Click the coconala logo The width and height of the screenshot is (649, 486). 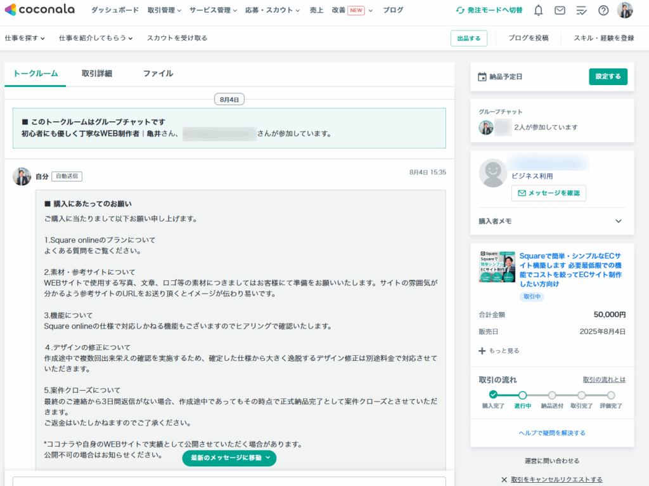[39, 10]
